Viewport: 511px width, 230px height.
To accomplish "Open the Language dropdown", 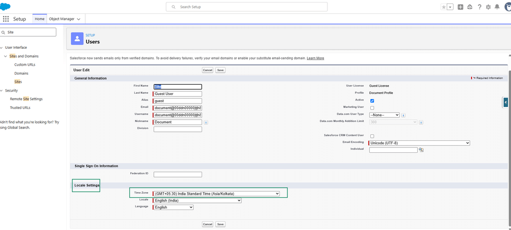I will coord(173,207).
